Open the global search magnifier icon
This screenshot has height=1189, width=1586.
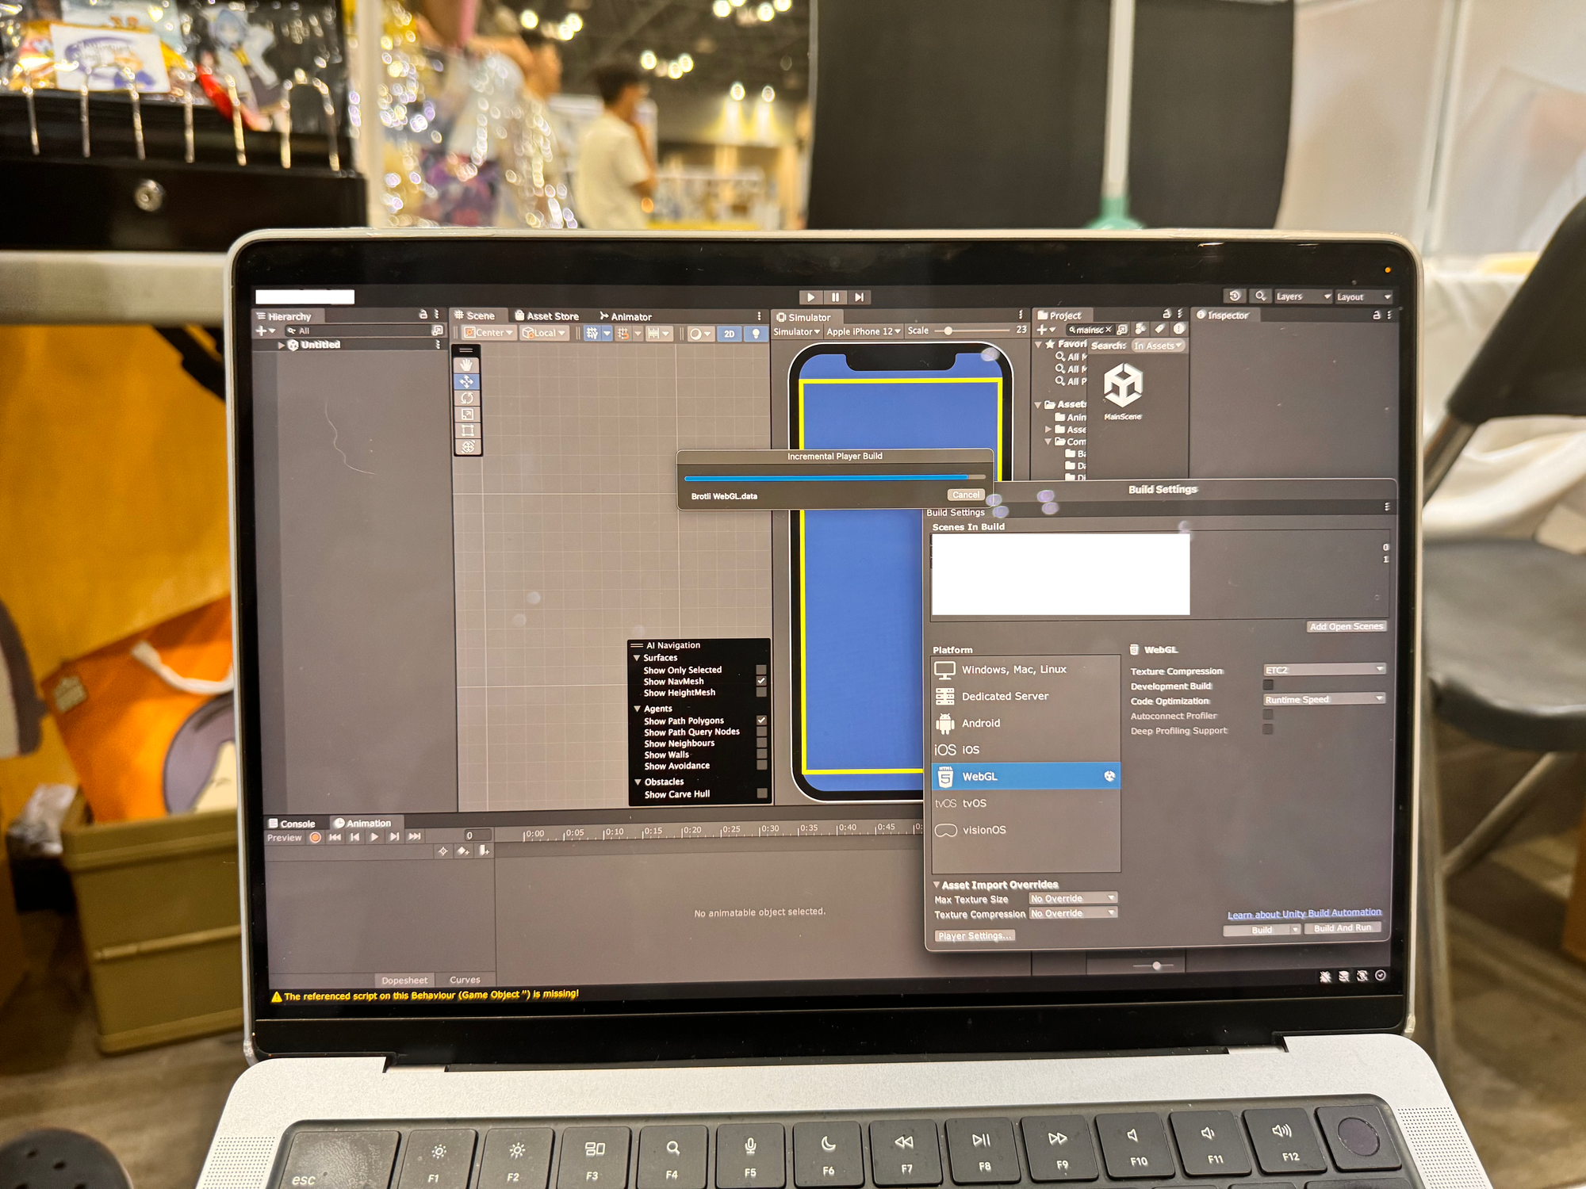point(1260,296)
